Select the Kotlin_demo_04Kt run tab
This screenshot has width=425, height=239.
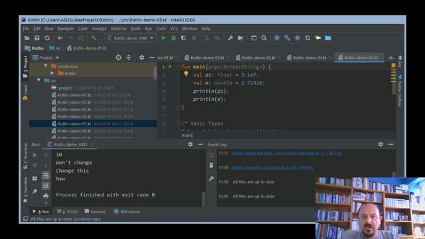[70, 145]
